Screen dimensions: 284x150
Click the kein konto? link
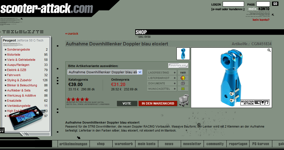point(261,20)
